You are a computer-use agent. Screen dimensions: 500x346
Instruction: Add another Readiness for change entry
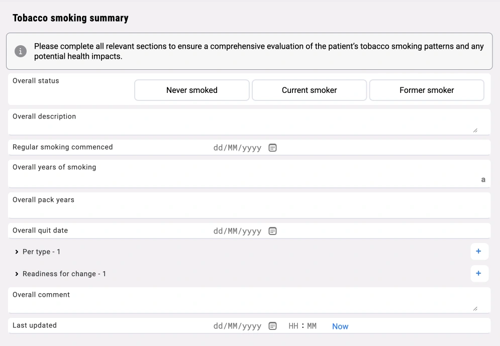point(478,274)
